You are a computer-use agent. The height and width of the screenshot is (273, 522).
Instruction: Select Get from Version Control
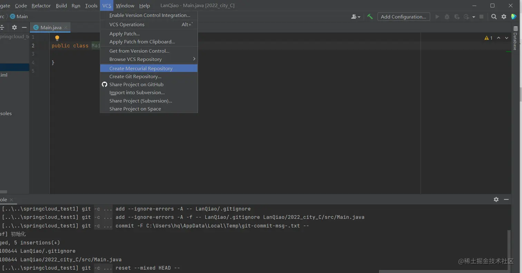tap(149, 51)
